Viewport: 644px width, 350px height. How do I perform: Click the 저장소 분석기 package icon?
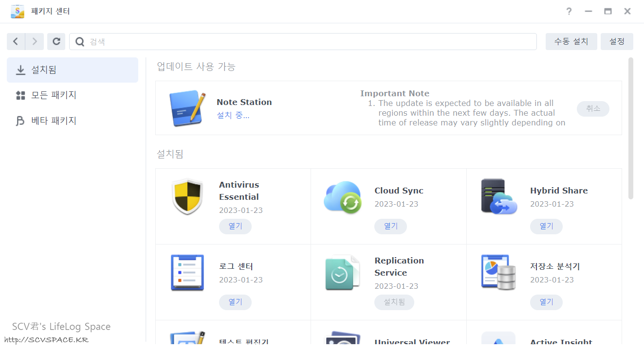coord(498,273)
